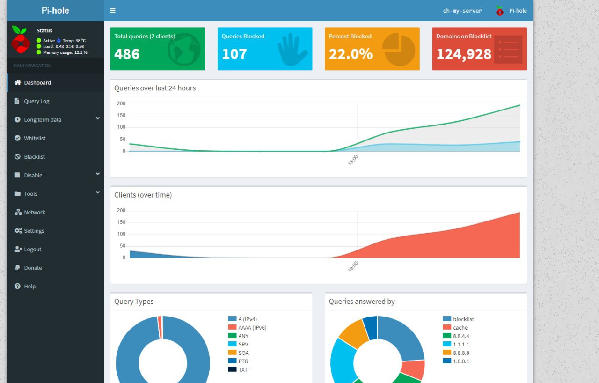Toggle 1.1.1.1 legend swatch
Image resolution: width=599 pixels, height=383 pixels.
click(447, 345)
